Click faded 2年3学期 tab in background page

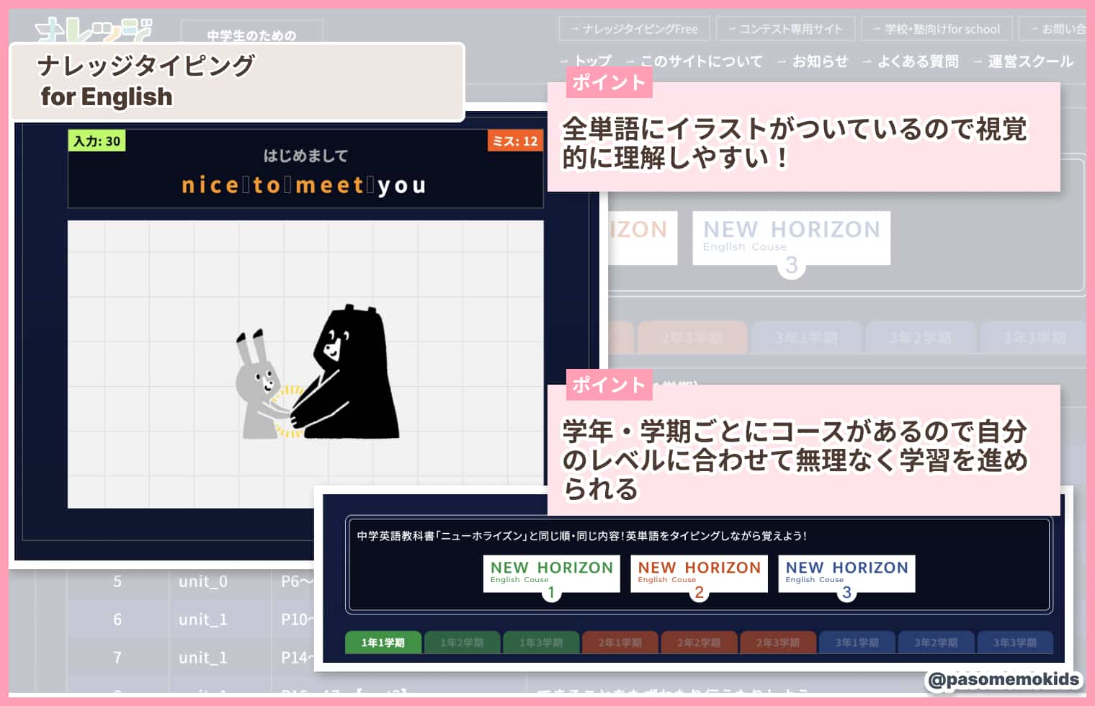[693, 337]
